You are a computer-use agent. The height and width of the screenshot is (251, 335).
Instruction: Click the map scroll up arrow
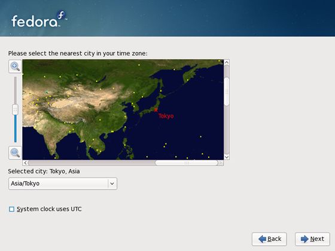(x=227, y=63)
